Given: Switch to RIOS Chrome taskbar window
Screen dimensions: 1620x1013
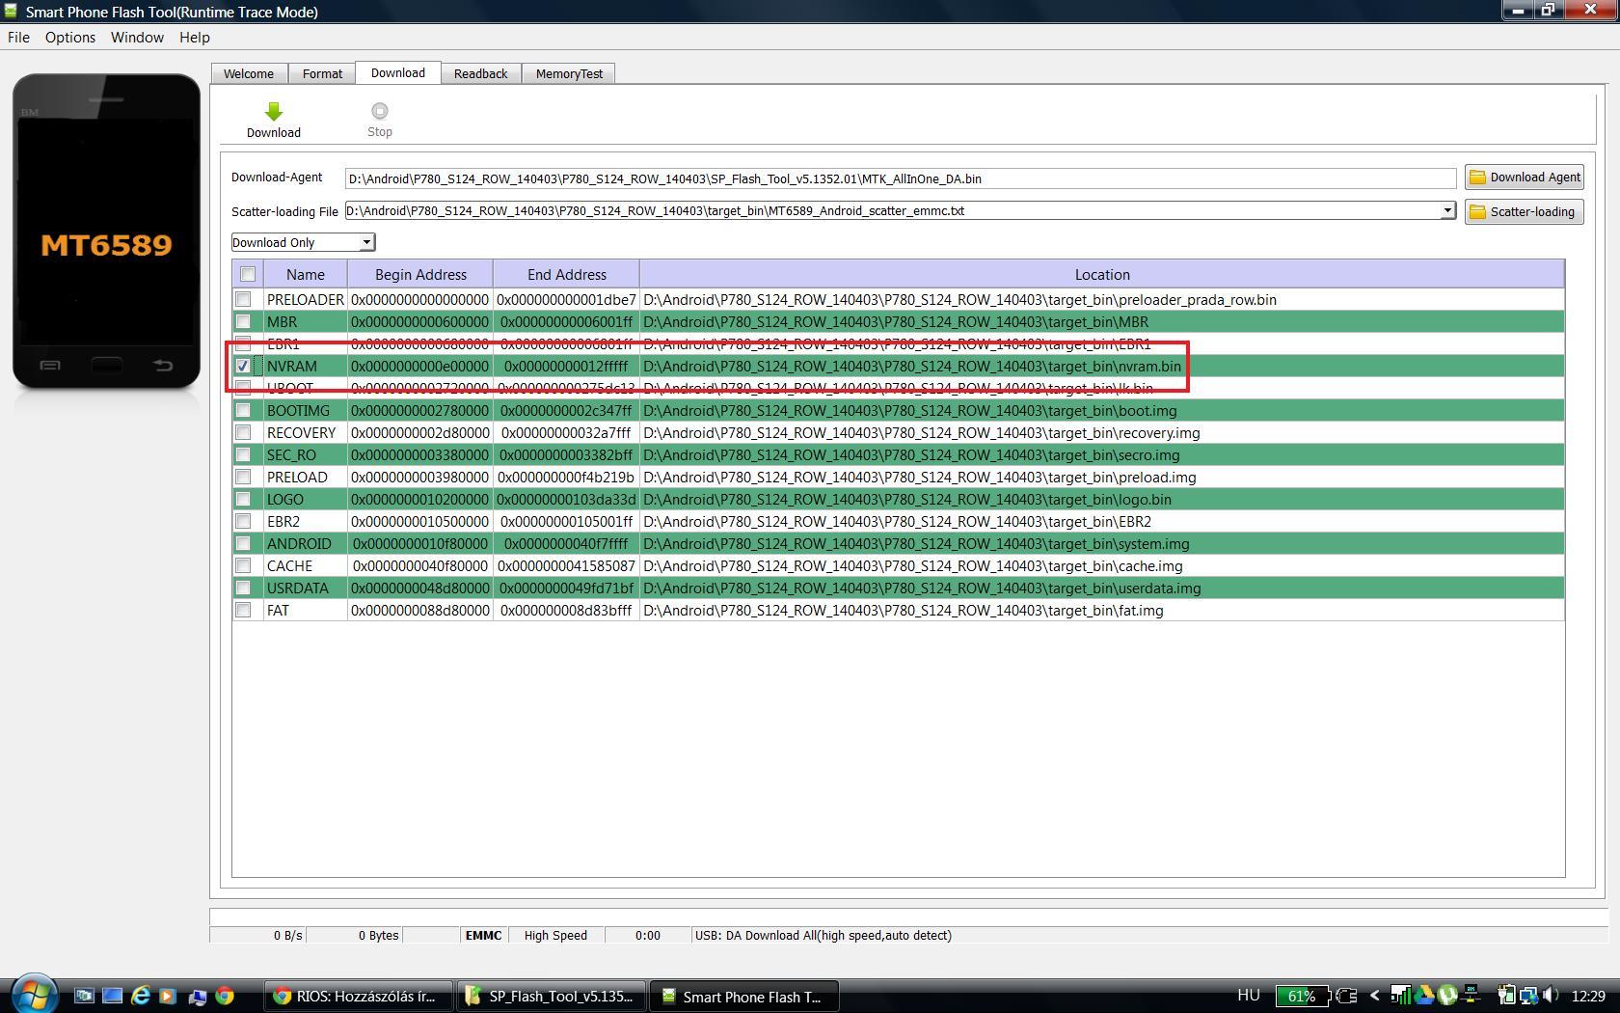Looking at the screenshot, I should pyautogui.click(x=359, y=997).
